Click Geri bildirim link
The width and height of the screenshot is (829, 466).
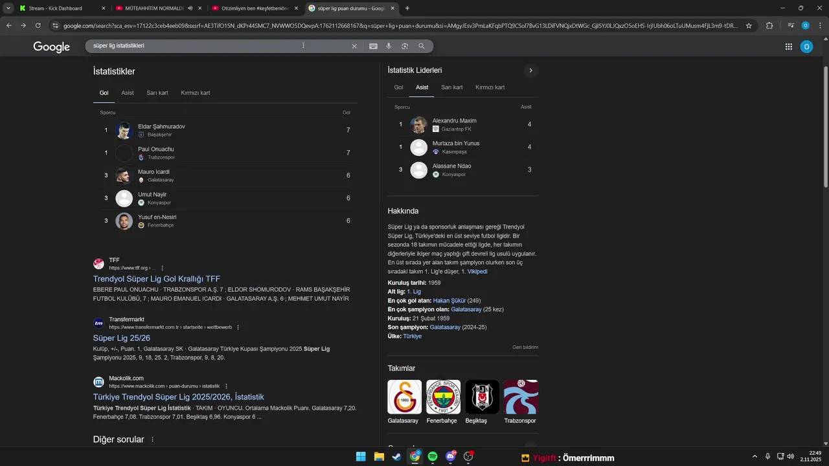point(525,348)
